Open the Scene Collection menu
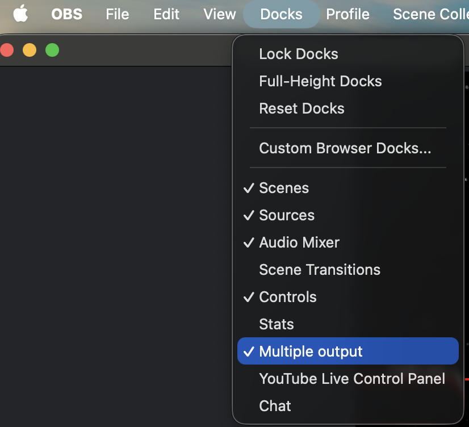 (430, 14)
